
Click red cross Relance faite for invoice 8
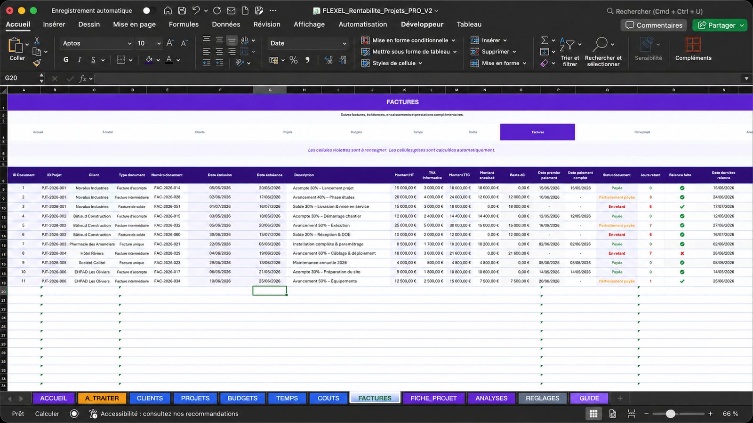682,253
